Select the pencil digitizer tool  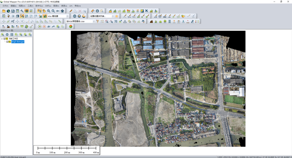pos(71,11)
